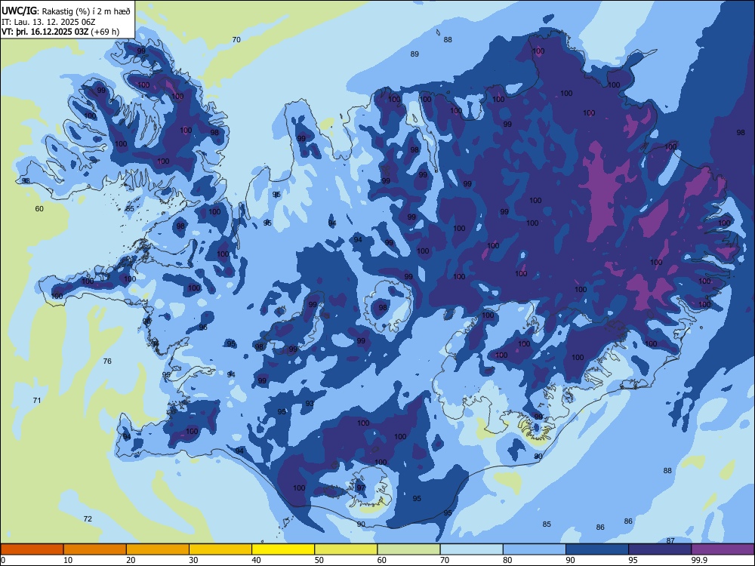Click the map humidity value '76'
The height and width of the screenshot is (566, 755).
(x=107, y=361)
